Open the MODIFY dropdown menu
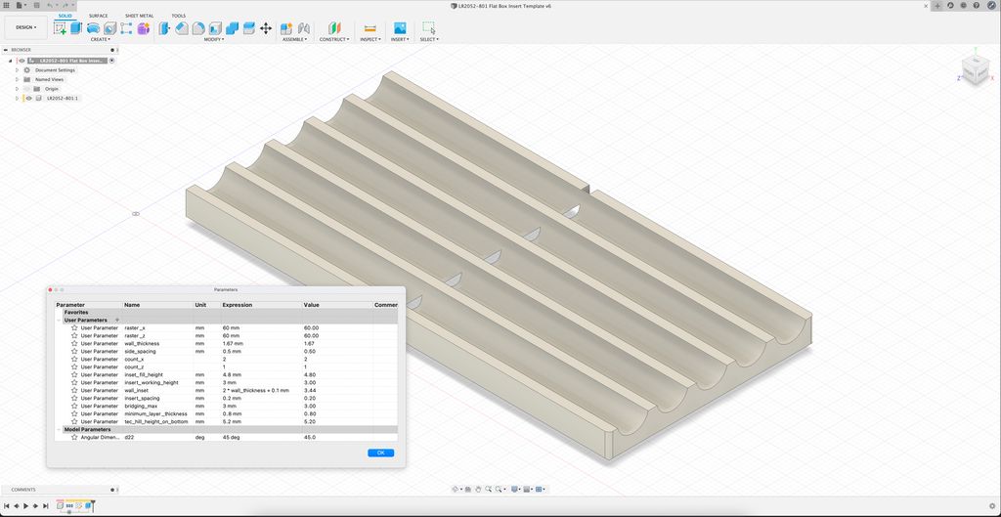This screenshot has height=517, width=1001. click(214, 39)
